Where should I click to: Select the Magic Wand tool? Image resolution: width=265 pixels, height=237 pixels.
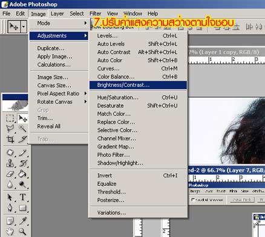click(22, 128)
